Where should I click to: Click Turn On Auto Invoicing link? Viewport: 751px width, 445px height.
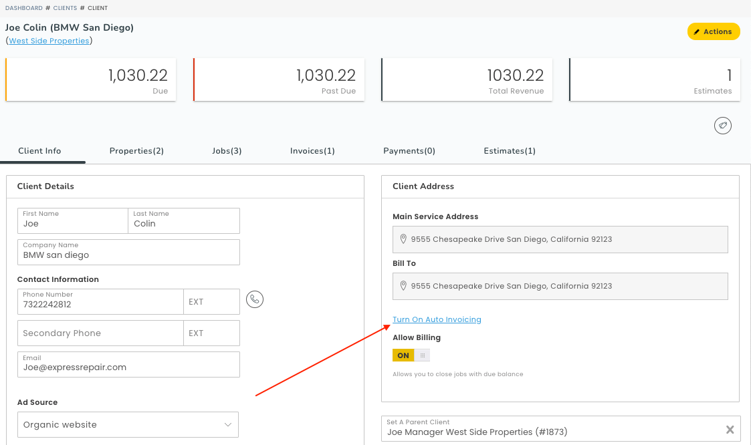coord(437,319)
